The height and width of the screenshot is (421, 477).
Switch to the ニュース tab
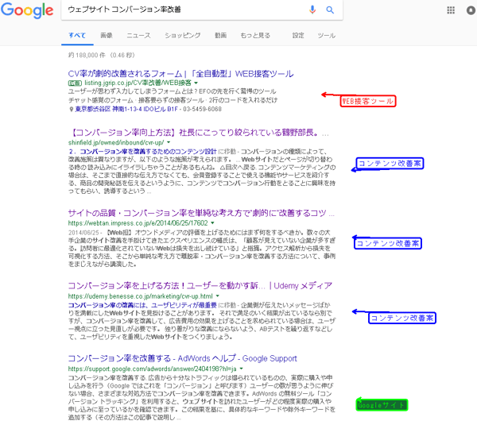[138, 36]
